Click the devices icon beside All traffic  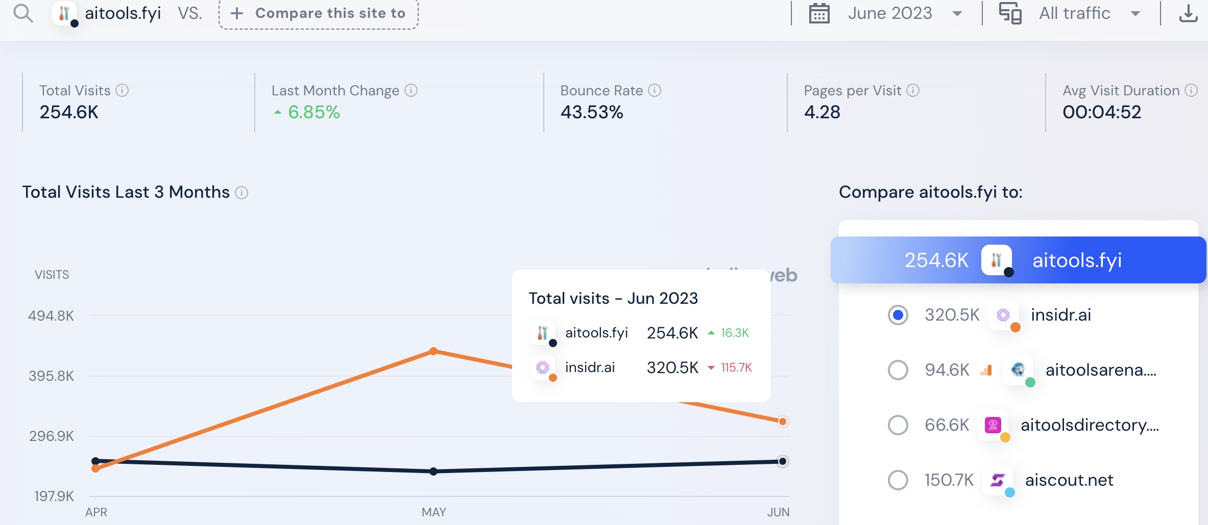click(1010, 13)
